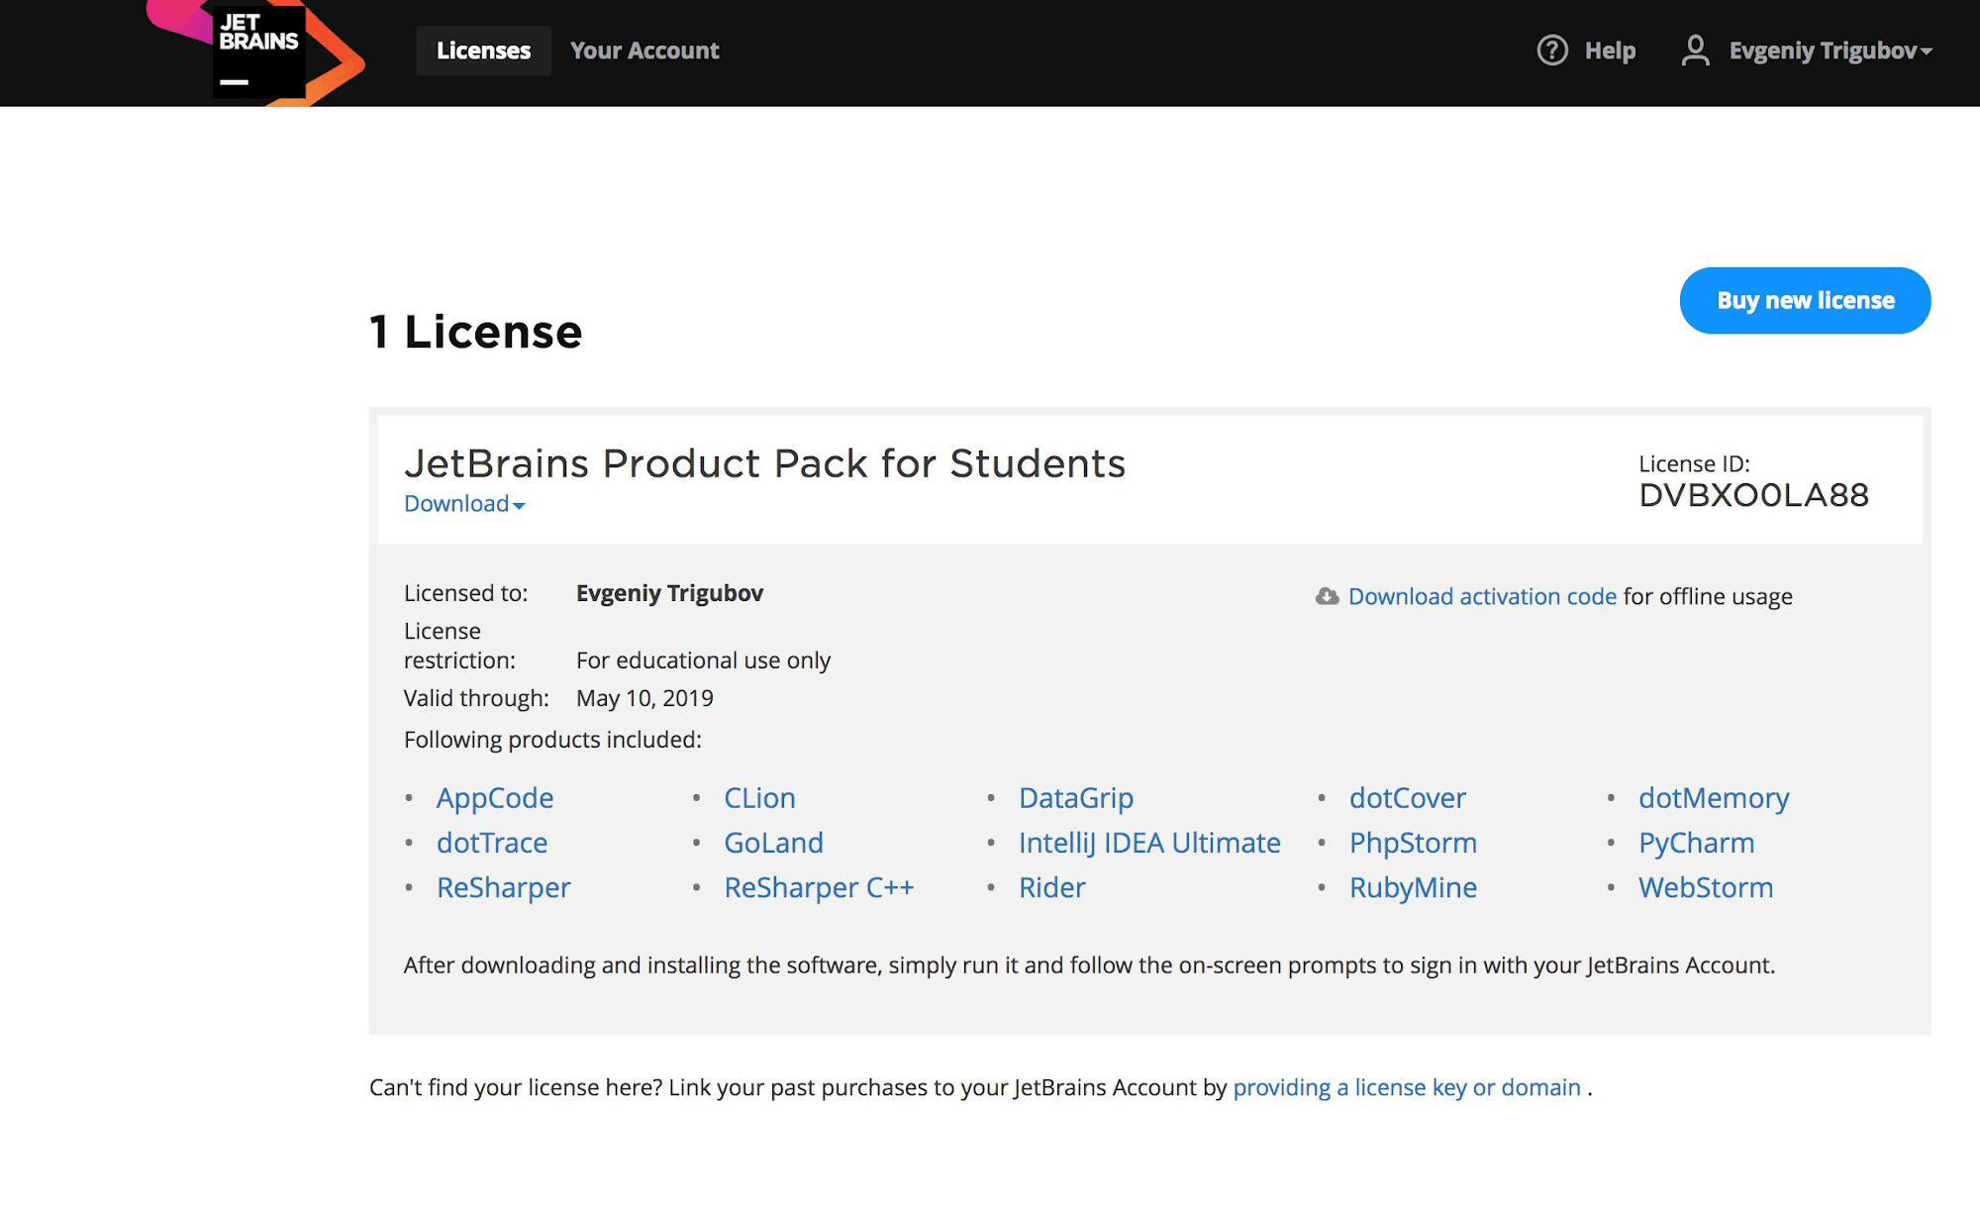This screenshot has height=1214, width=1980.
Task: Open the CLion product link
Action: (x=759, y=798)
